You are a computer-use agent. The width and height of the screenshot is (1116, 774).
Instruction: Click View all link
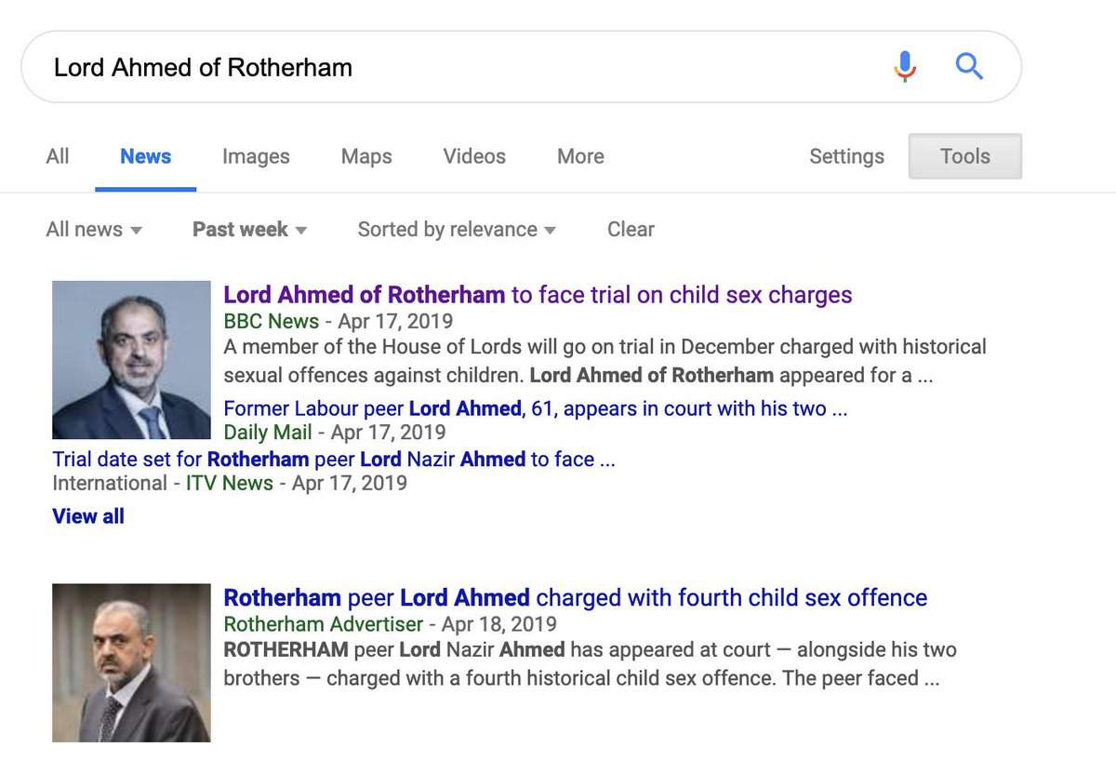pyautogui.click(x=88, y=516)
